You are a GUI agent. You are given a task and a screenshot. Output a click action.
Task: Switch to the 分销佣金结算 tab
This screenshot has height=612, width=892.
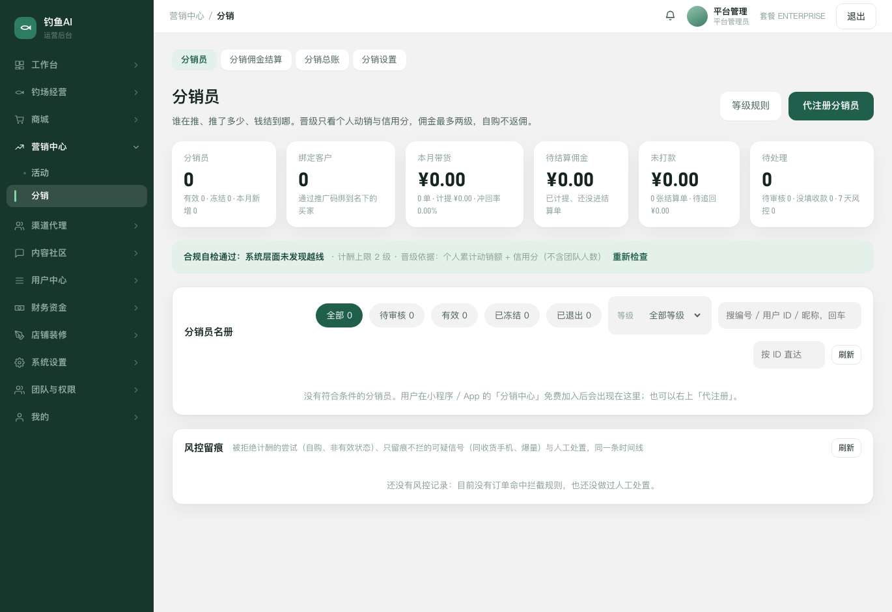tap(256, 60)
